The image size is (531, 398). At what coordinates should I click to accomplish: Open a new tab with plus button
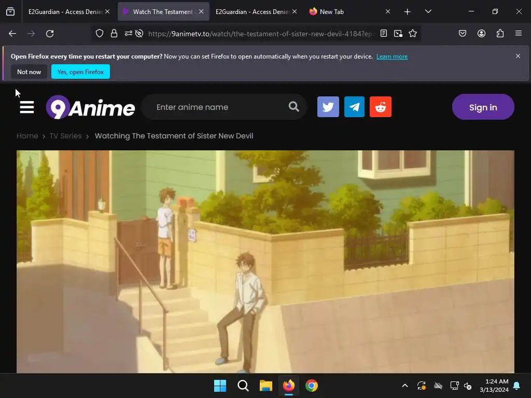click(x=408, y=12)
